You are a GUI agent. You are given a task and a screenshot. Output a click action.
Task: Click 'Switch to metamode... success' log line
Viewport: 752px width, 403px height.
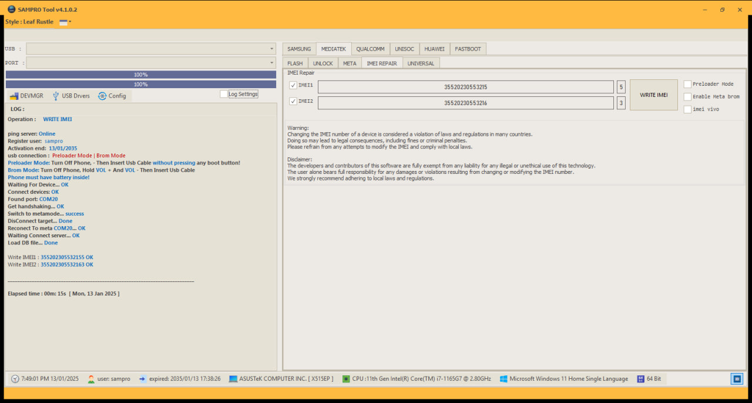pyautogui.click(x=46, y=214)
